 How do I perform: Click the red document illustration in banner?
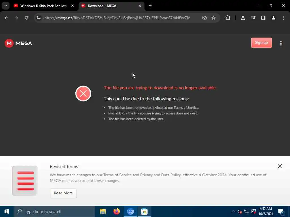tap(25, 181)
